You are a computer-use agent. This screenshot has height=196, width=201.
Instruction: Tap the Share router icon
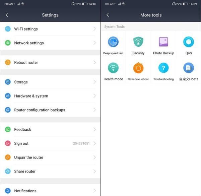[8, 171]
